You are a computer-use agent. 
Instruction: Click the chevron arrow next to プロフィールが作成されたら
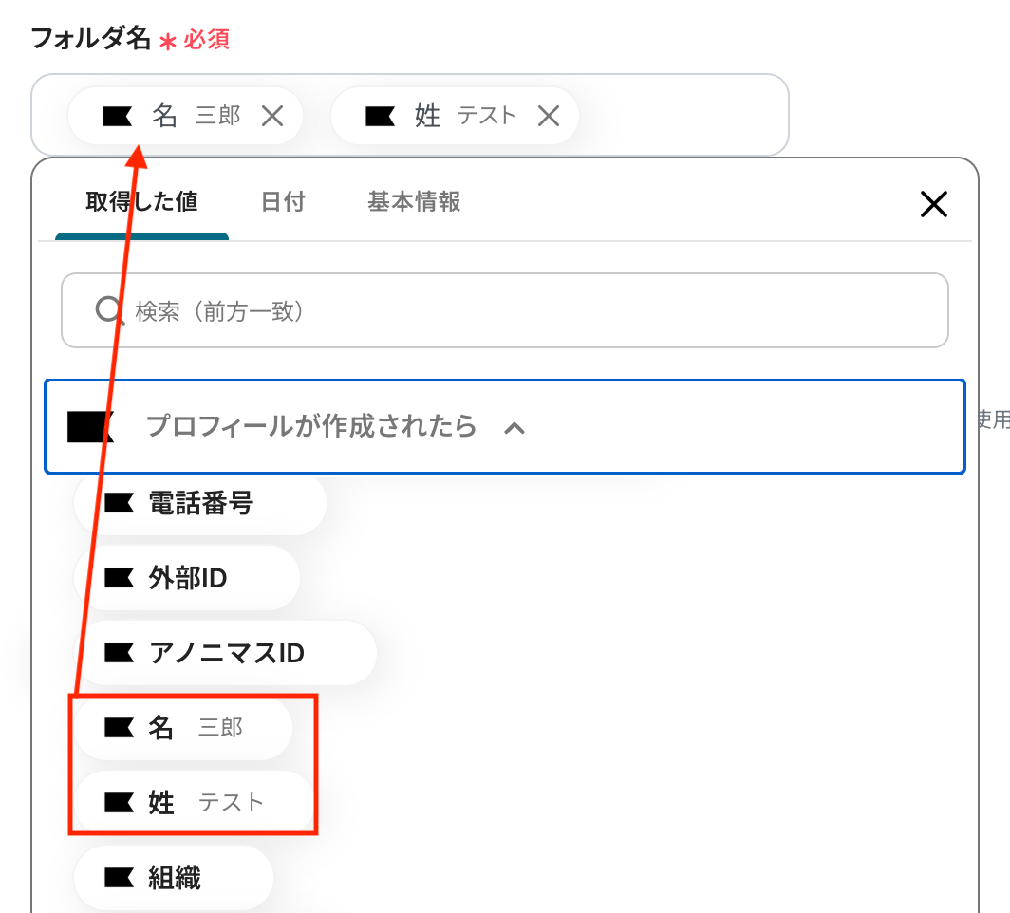tap(514, 428)
